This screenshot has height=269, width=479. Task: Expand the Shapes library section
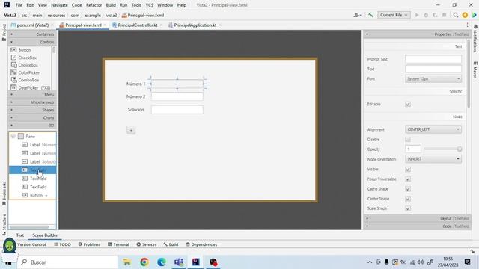point(32,110)
